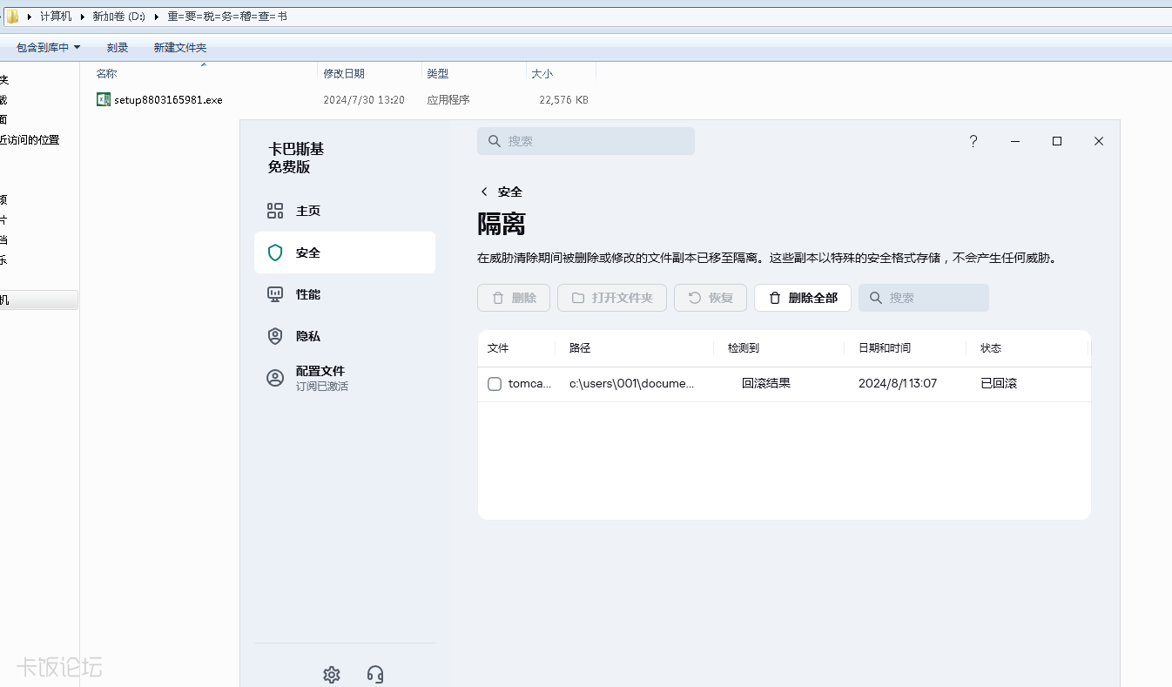Click the 回滚结果 cell
Screen dimensions: 1172x687
tap(766, 383)
